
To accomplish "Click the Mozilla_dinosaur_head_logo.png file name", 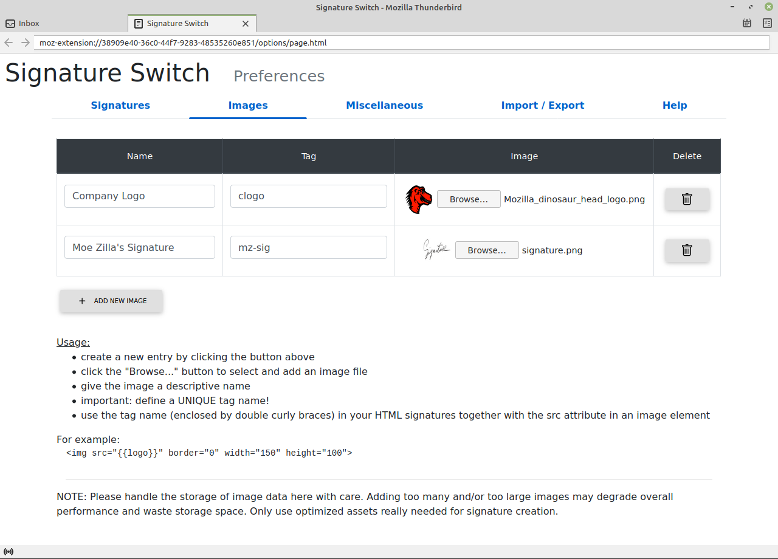I will coord(574,199).
